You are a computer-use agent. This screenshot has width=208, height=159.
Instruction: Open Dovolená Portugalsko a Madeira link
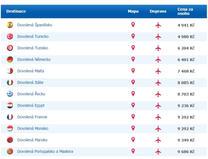pos(45,152)
